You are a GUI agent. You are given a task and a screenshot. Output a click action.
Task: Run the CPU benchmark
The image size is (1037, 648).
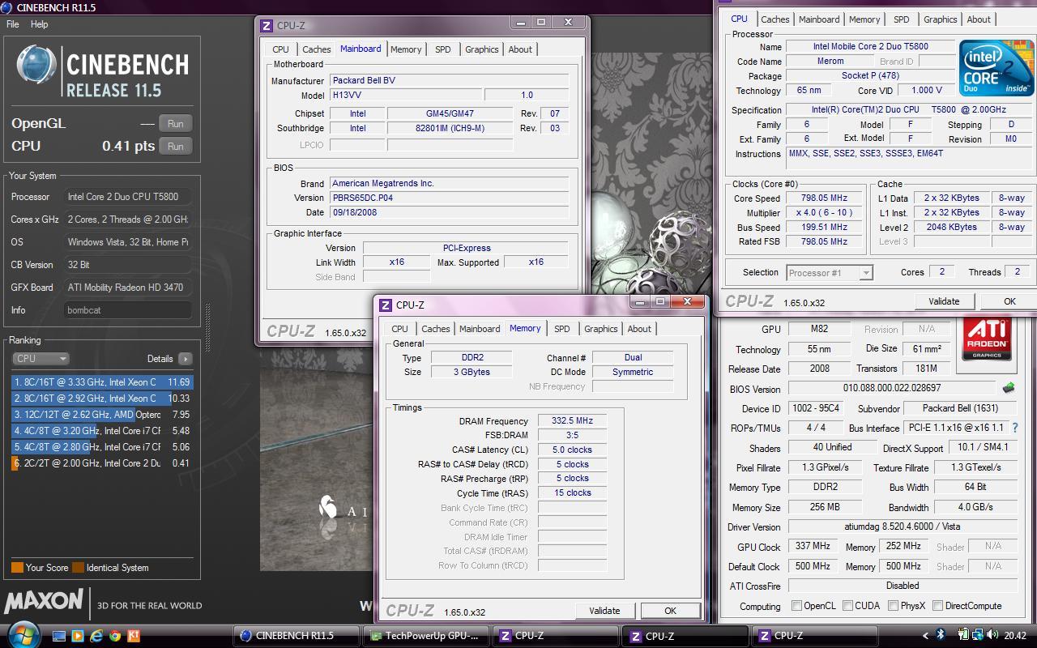[175, 146]
